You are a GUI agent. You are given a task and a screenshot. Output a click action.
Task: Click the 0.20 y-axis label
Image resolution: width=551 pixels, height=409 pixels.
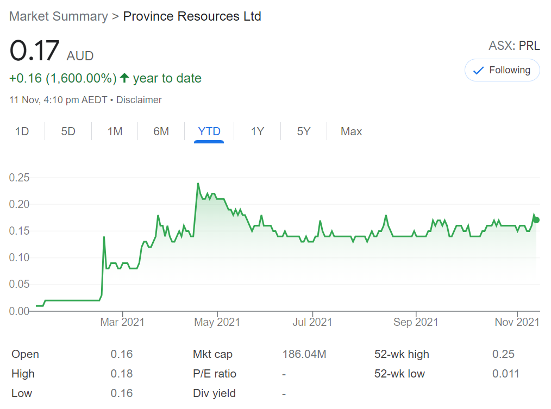coord(20,204)
